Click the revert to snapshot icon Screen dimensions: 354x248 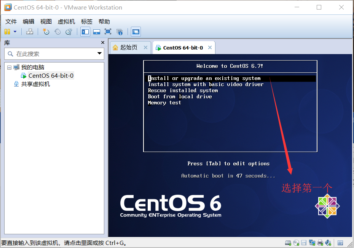(57, 32)
